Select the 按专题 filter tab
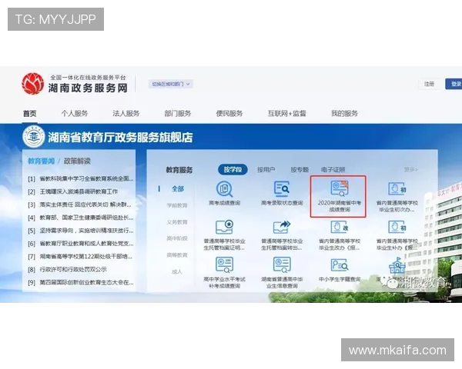 point(300,170)
